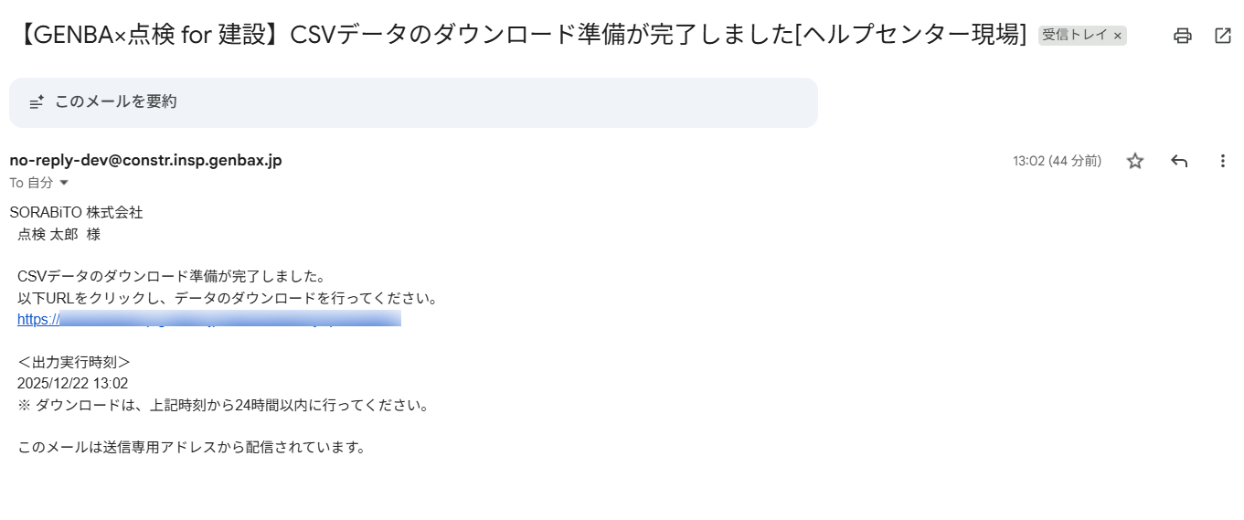Image resolution: width=1244 pixels, height=520 pixels.
Task: Click the 送信専用アドレス footer notice line
Action: pos(192,447)
